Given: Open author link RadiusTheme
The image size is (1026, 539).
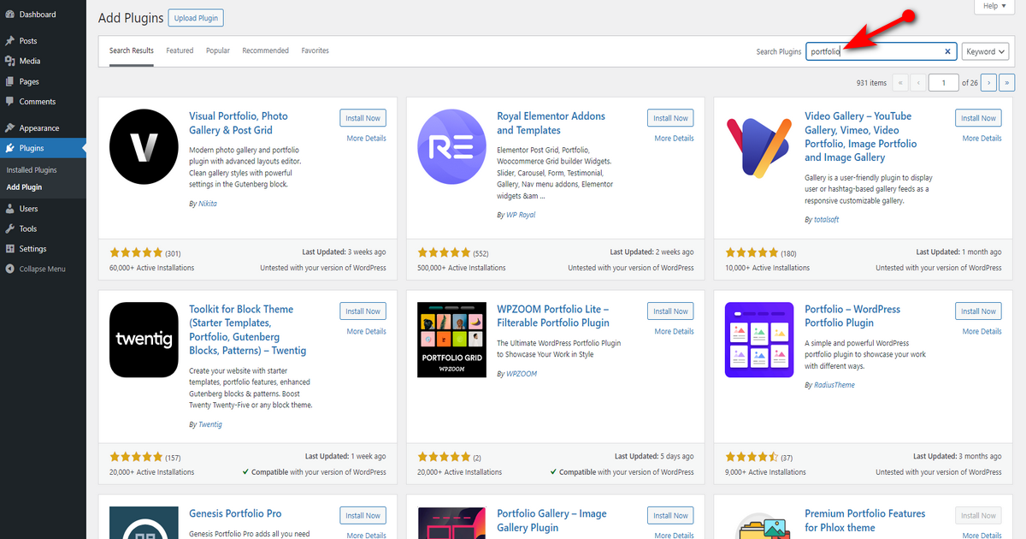Looking at the screenshot, I should (x=834, y=385).
